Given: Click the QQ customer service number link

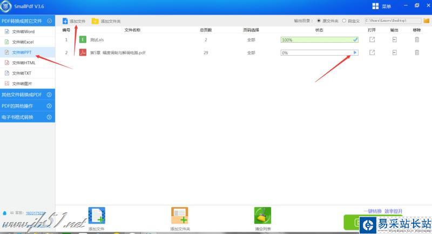Looking at the screenshot, I should click(x=35, y=213).
